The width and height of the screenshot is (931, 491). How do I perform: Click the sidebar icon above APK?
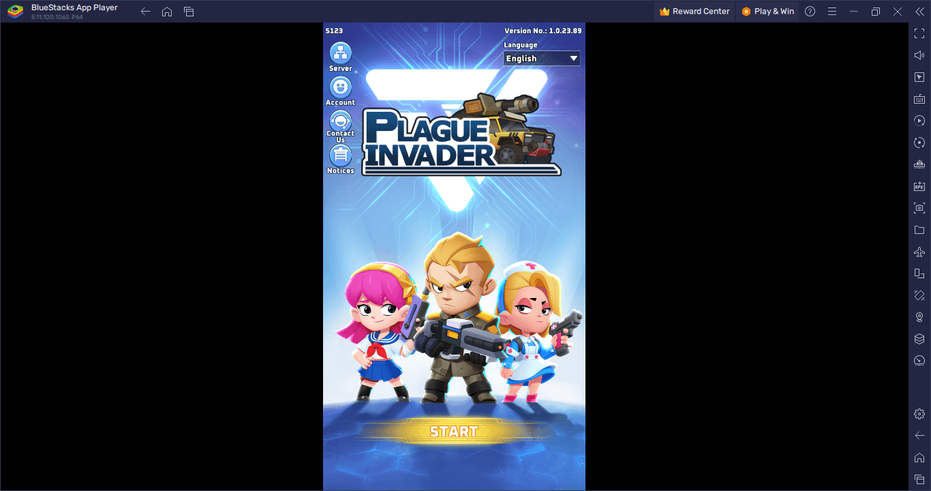tap(919, 164)
